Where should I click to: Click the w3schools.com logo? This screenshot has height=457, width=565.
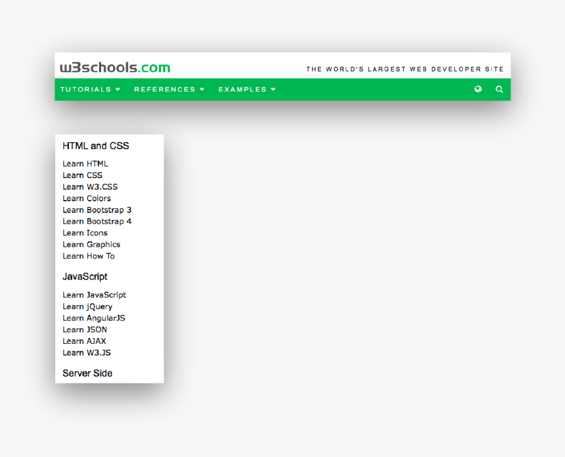(115, 68)
